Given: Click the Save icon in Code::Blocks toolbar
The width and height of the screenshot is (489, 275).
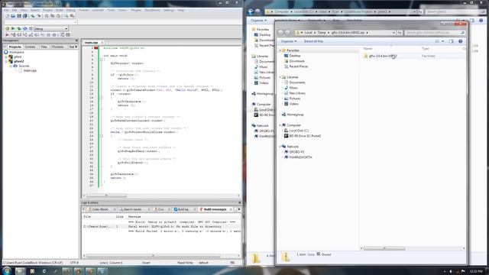Looking at the screenshot, I should tap(18, 16).
